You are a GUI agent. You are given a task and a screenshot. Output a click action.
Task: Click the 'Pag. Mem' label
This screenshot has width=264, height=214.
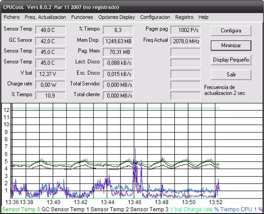89,51
